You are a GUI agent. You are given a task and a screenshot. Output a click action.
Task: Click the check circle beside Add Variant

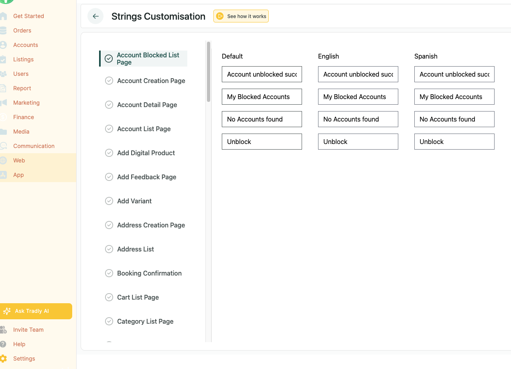[109, 201]
